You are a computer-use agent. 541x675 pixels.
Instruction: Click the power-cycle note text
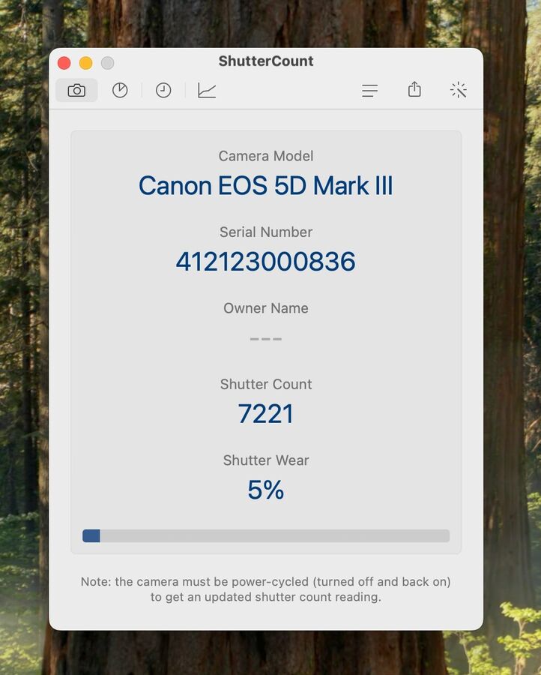coord(266,589)
